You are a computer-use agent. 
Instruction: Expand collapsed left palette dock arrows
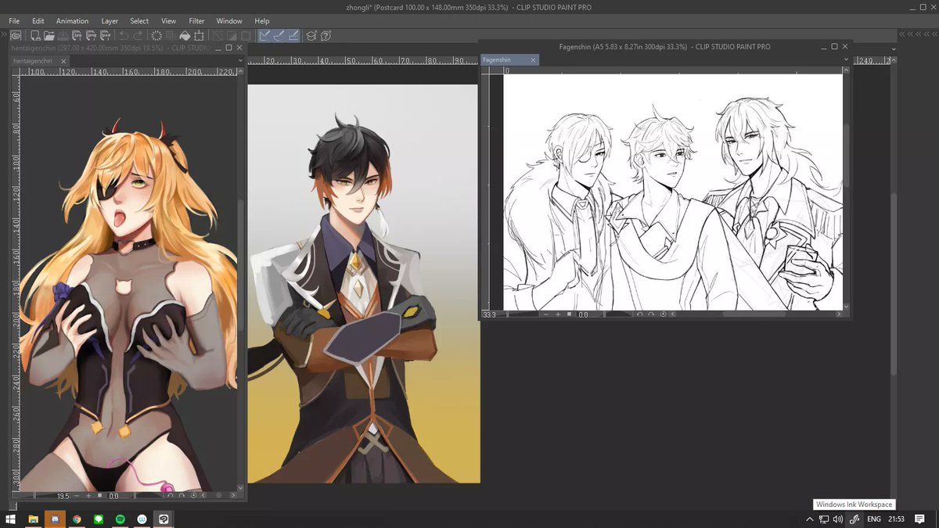(4, 35)
